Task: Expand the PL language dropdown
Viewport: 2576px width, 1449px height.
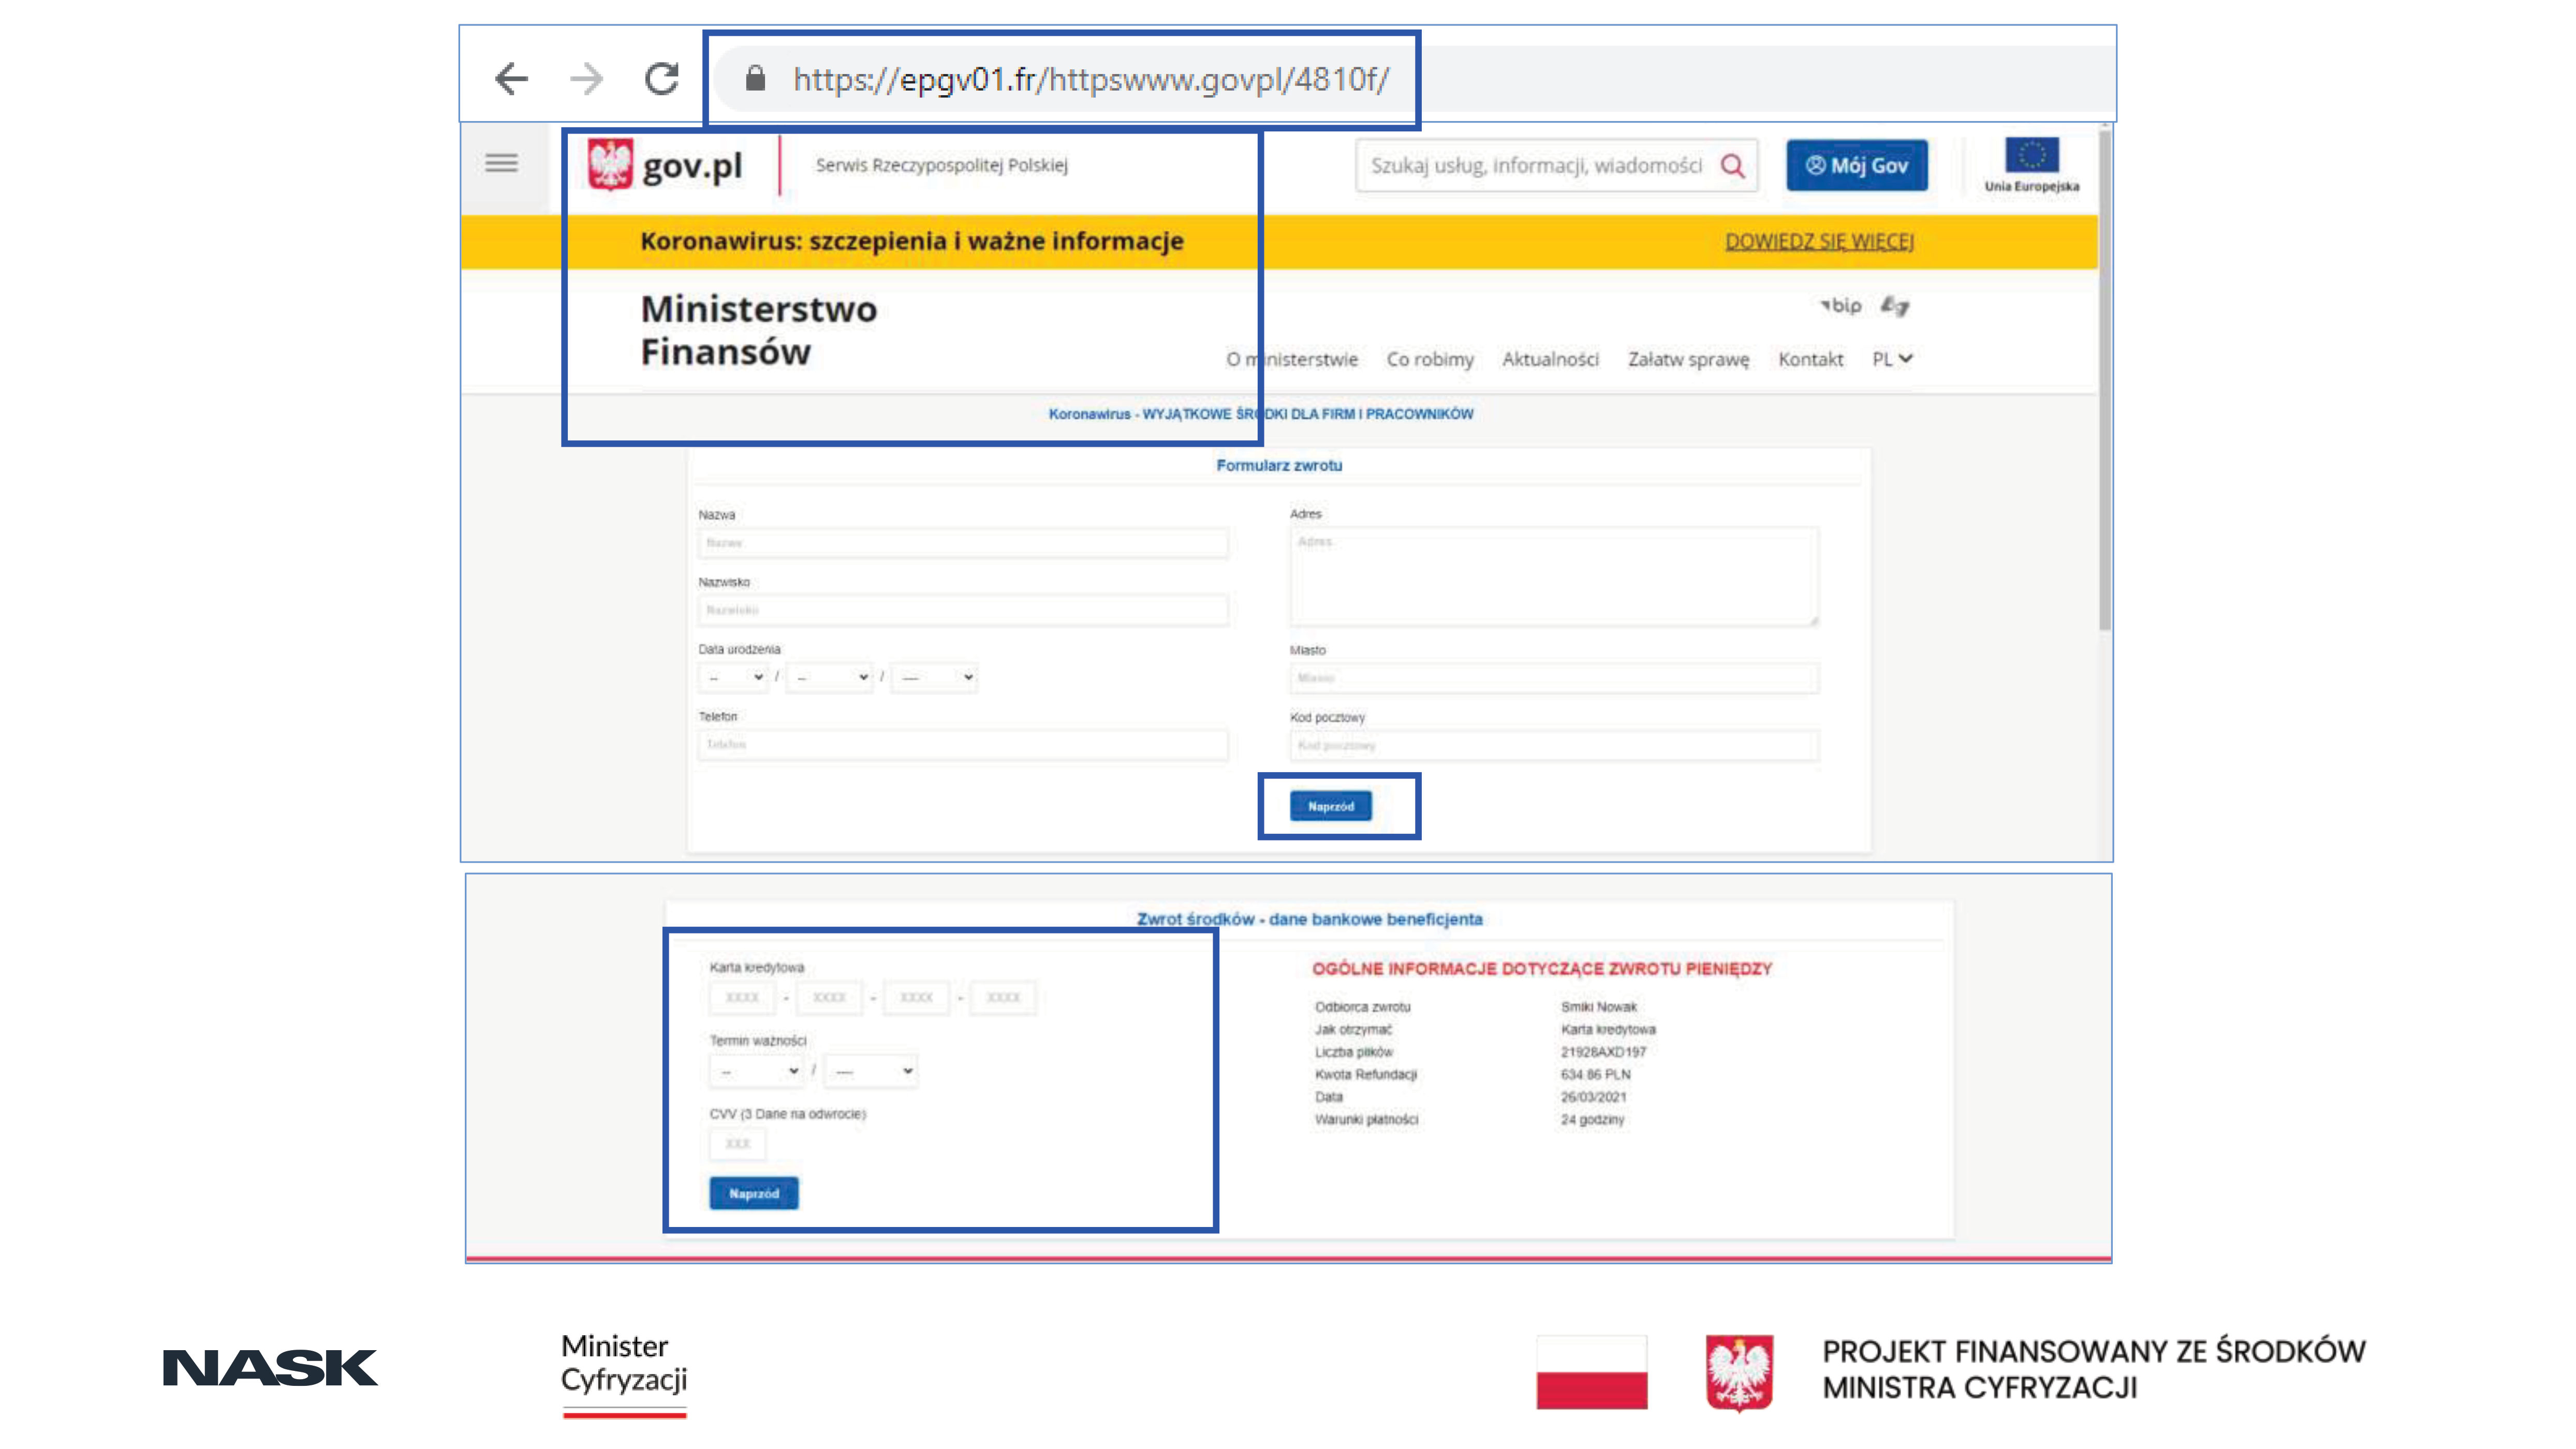Action: coord(1892,359)
